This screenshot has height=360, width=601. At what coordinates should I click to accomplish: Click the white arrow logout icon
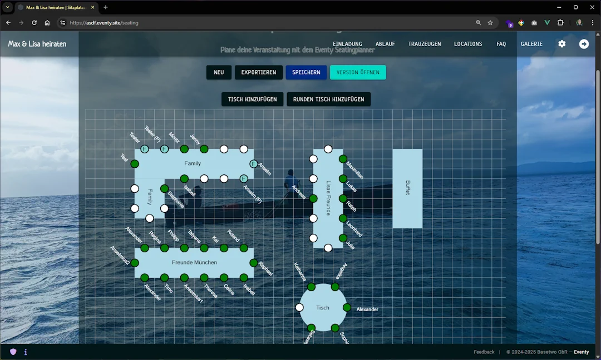click(584, 44)
